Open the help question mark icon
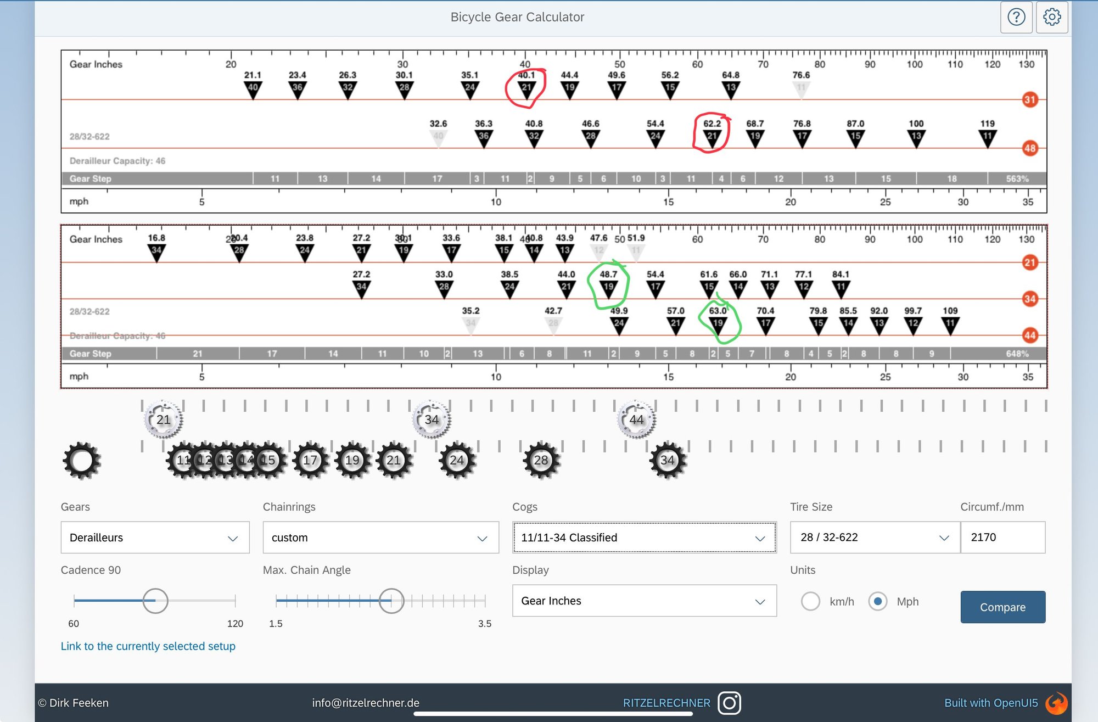Image resolution: width=1098 pixels, height=722 pixels. [x=1016, y=17]
